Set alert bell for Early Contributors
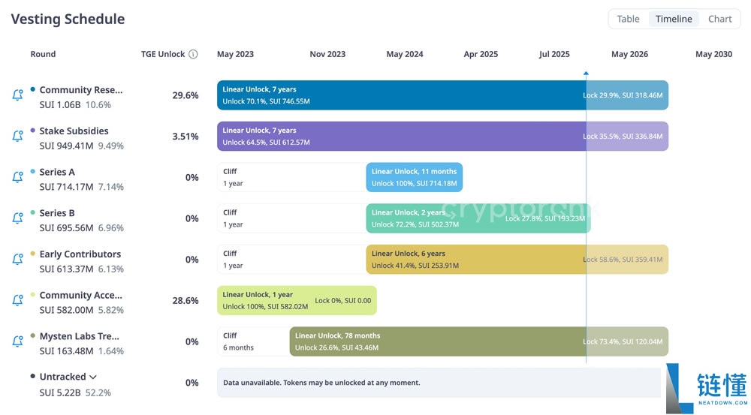This screenshot has width=751, height=415. click(x=17, y=260)
